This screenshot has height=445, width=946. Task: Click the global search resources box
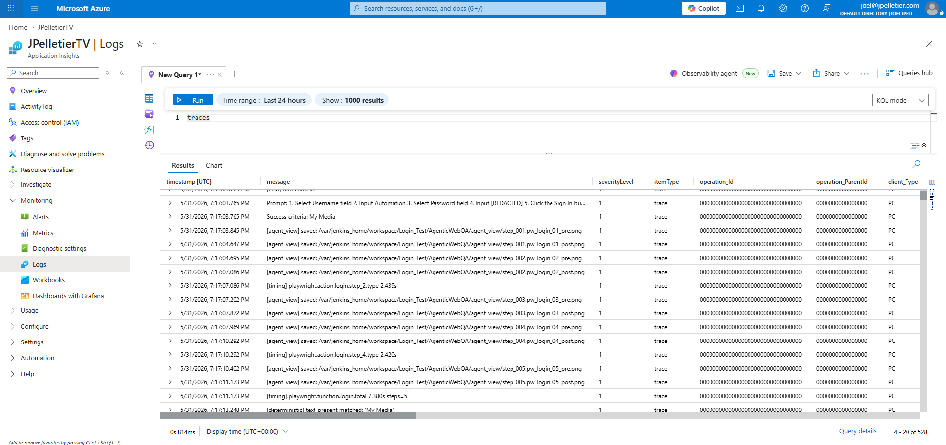coord(478,8)
